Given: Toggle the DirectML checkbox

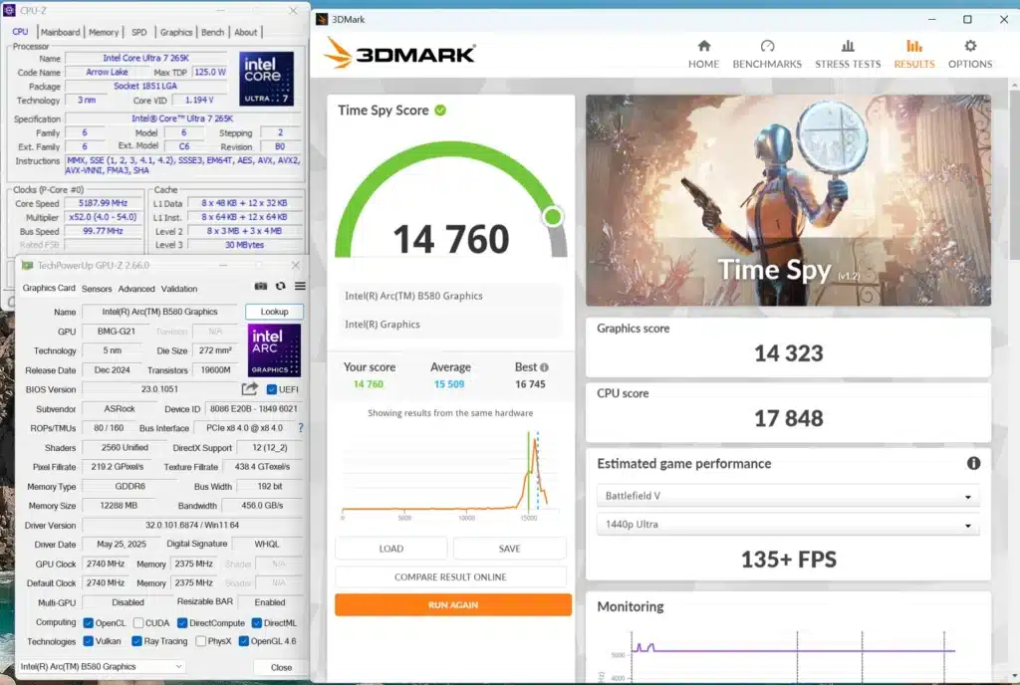Looking at the screenshot, I should point(257,622).
